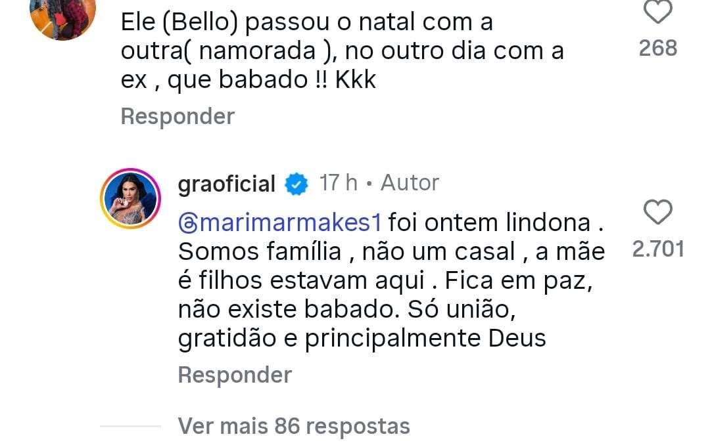Expand Ver mais 86 respostas
This screenshot has width=710, height=447.
pos(294,426)
